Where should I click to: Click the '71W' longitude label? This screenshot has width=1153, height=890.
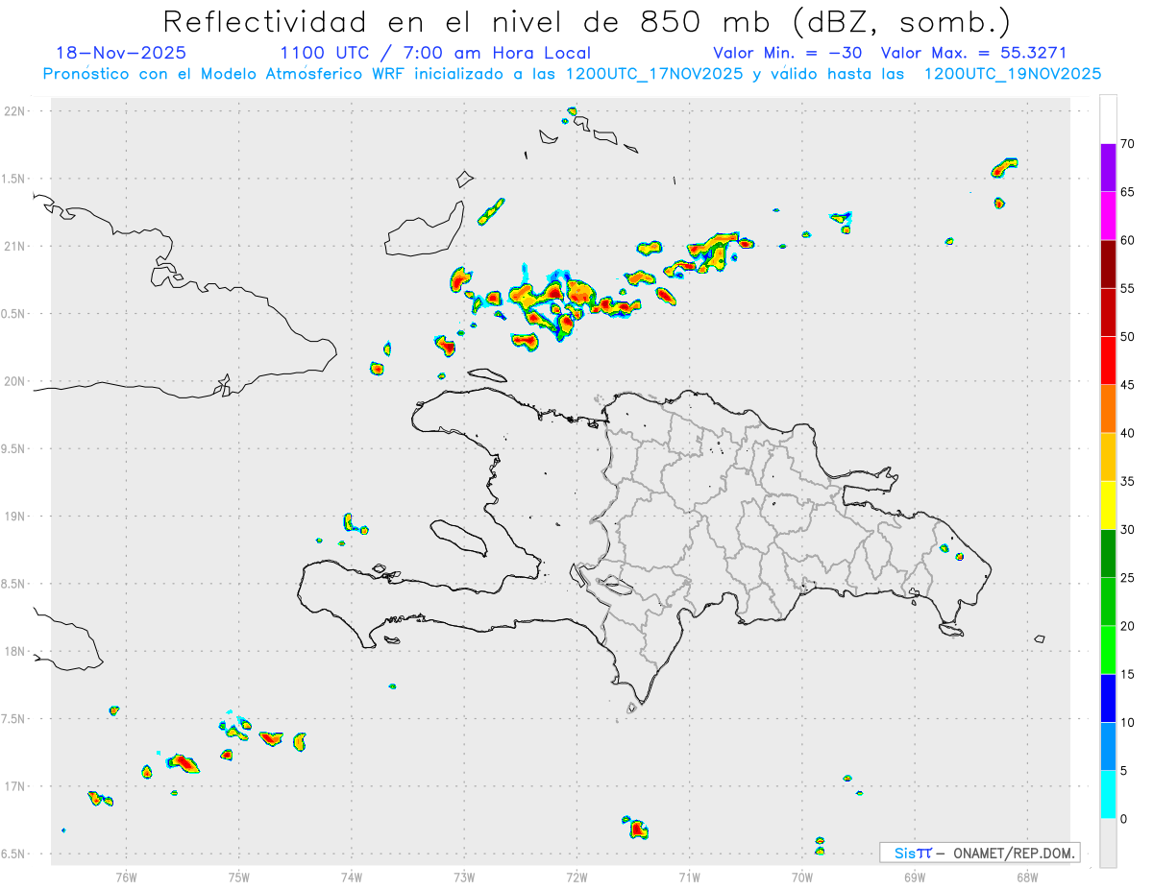(x=689, y=876)
